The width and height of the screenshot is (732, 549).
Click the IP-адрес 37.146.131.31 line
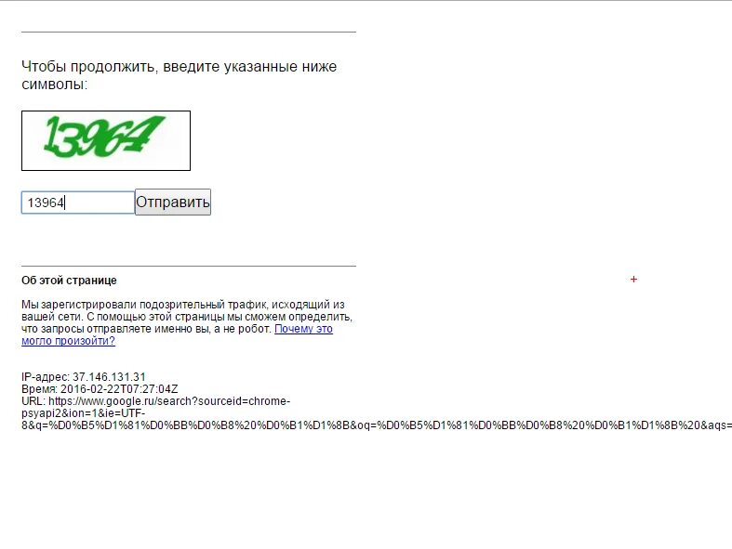click(84, 377)
